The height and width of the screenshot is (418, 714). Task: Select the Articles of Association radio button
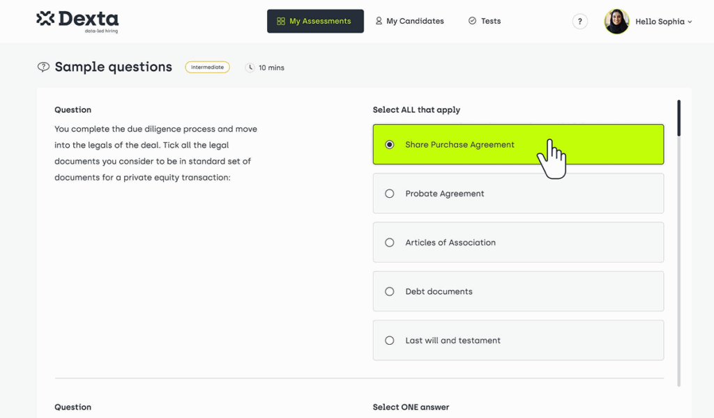(390, 242)
